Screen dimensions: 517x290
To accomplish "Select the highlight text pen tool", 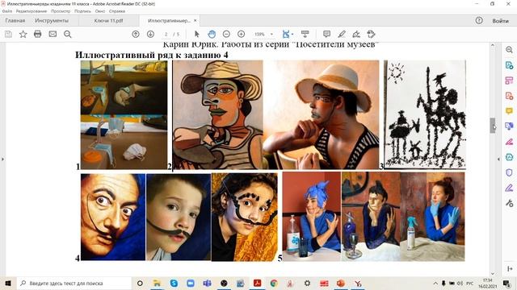I will [342, 34].
